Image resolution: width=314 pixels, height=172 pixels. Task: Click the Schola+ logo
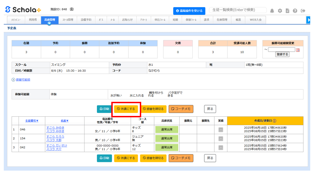tap(23, 9)
